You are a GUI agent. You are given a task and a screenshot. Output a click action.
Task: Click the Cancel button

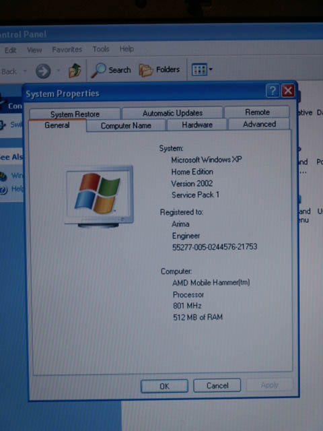217,385
